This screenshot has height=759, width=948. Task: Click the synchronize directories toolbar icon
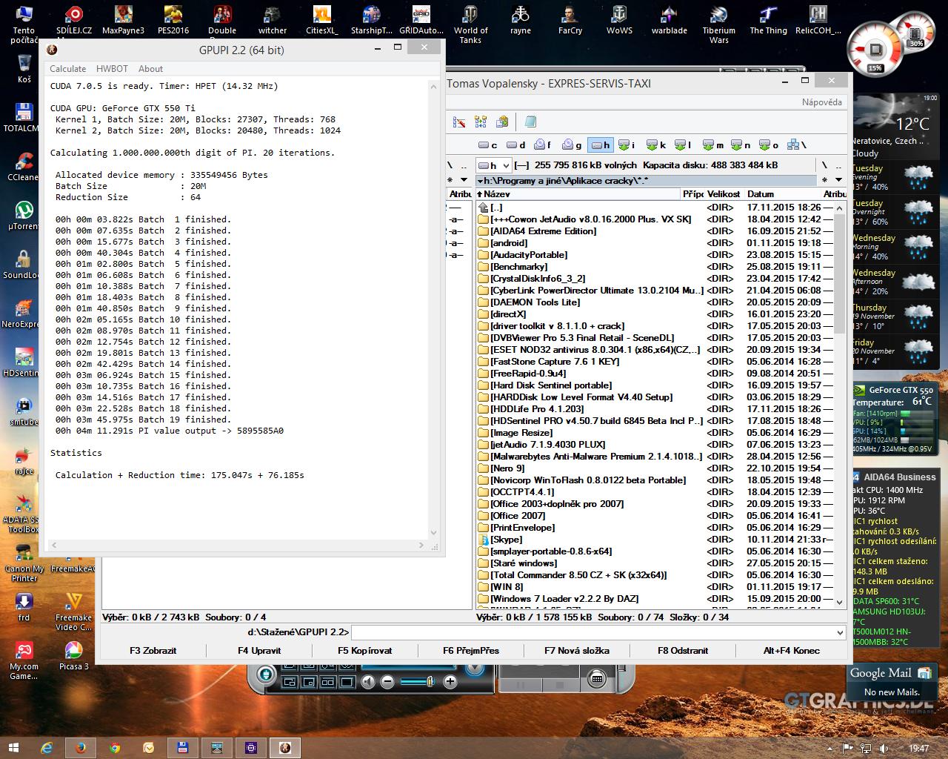[x=481, y=122]
